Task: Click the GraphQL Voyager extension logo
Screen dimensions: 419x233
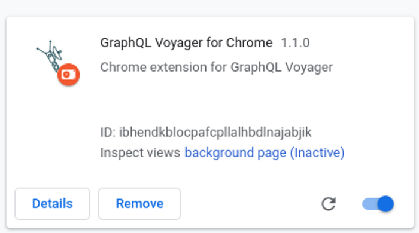Action: point(50,56)
